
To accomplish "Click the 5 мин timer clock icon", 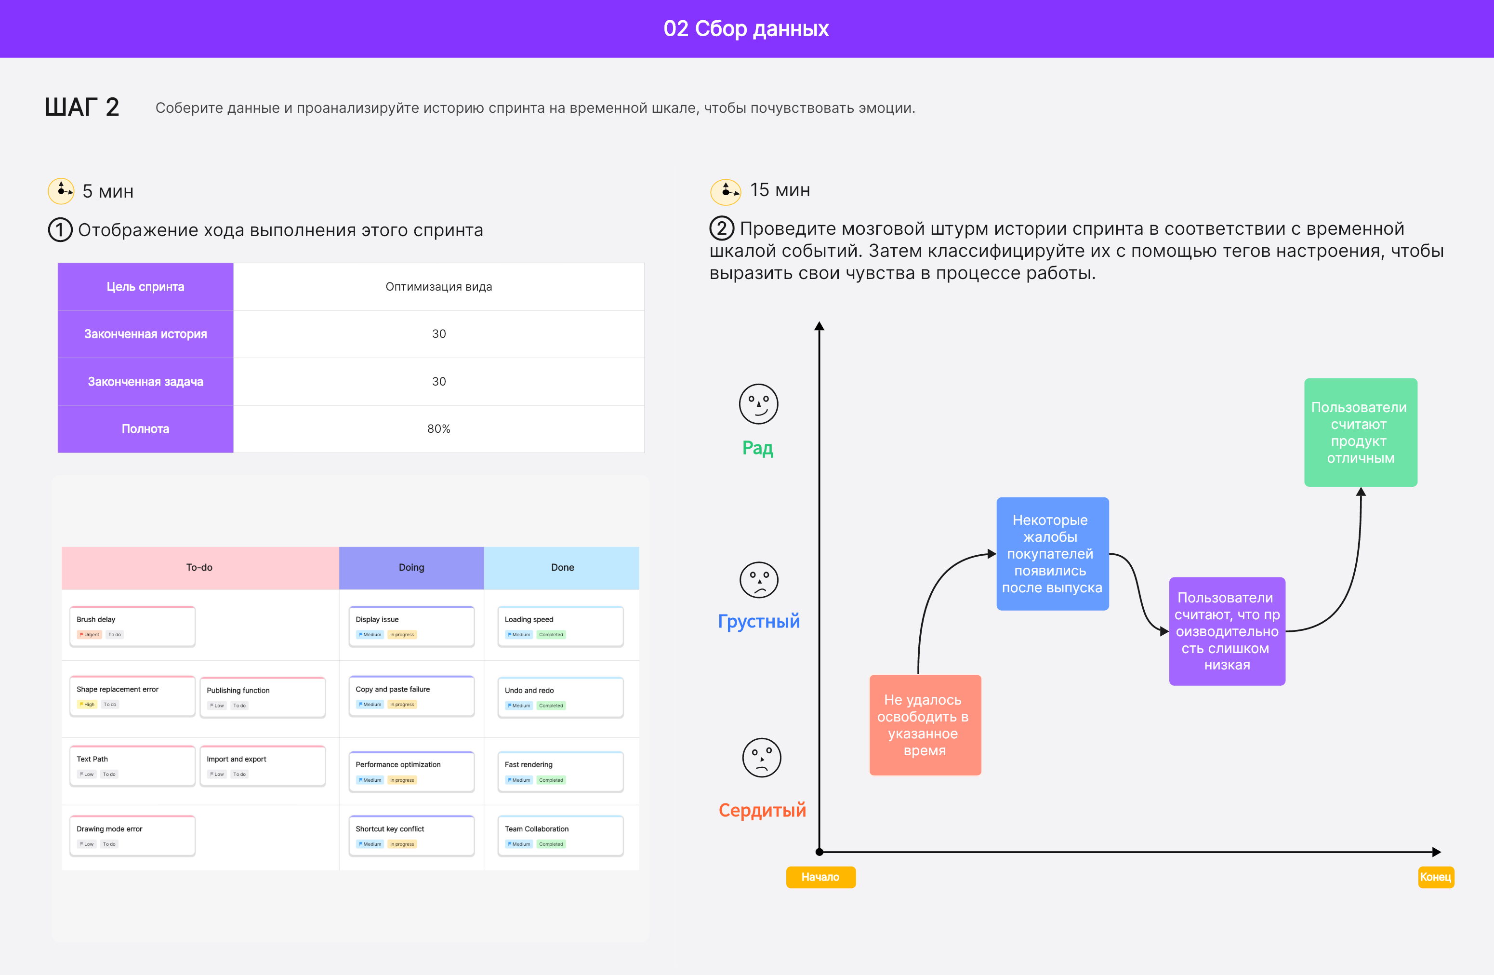I will pos(61,191).
